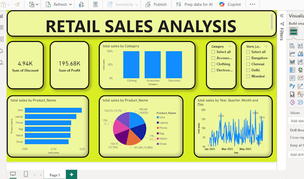Select the waterfall chart visual
Image resolution: width=304 pixels, height=179 pixels.
(300, 62)
